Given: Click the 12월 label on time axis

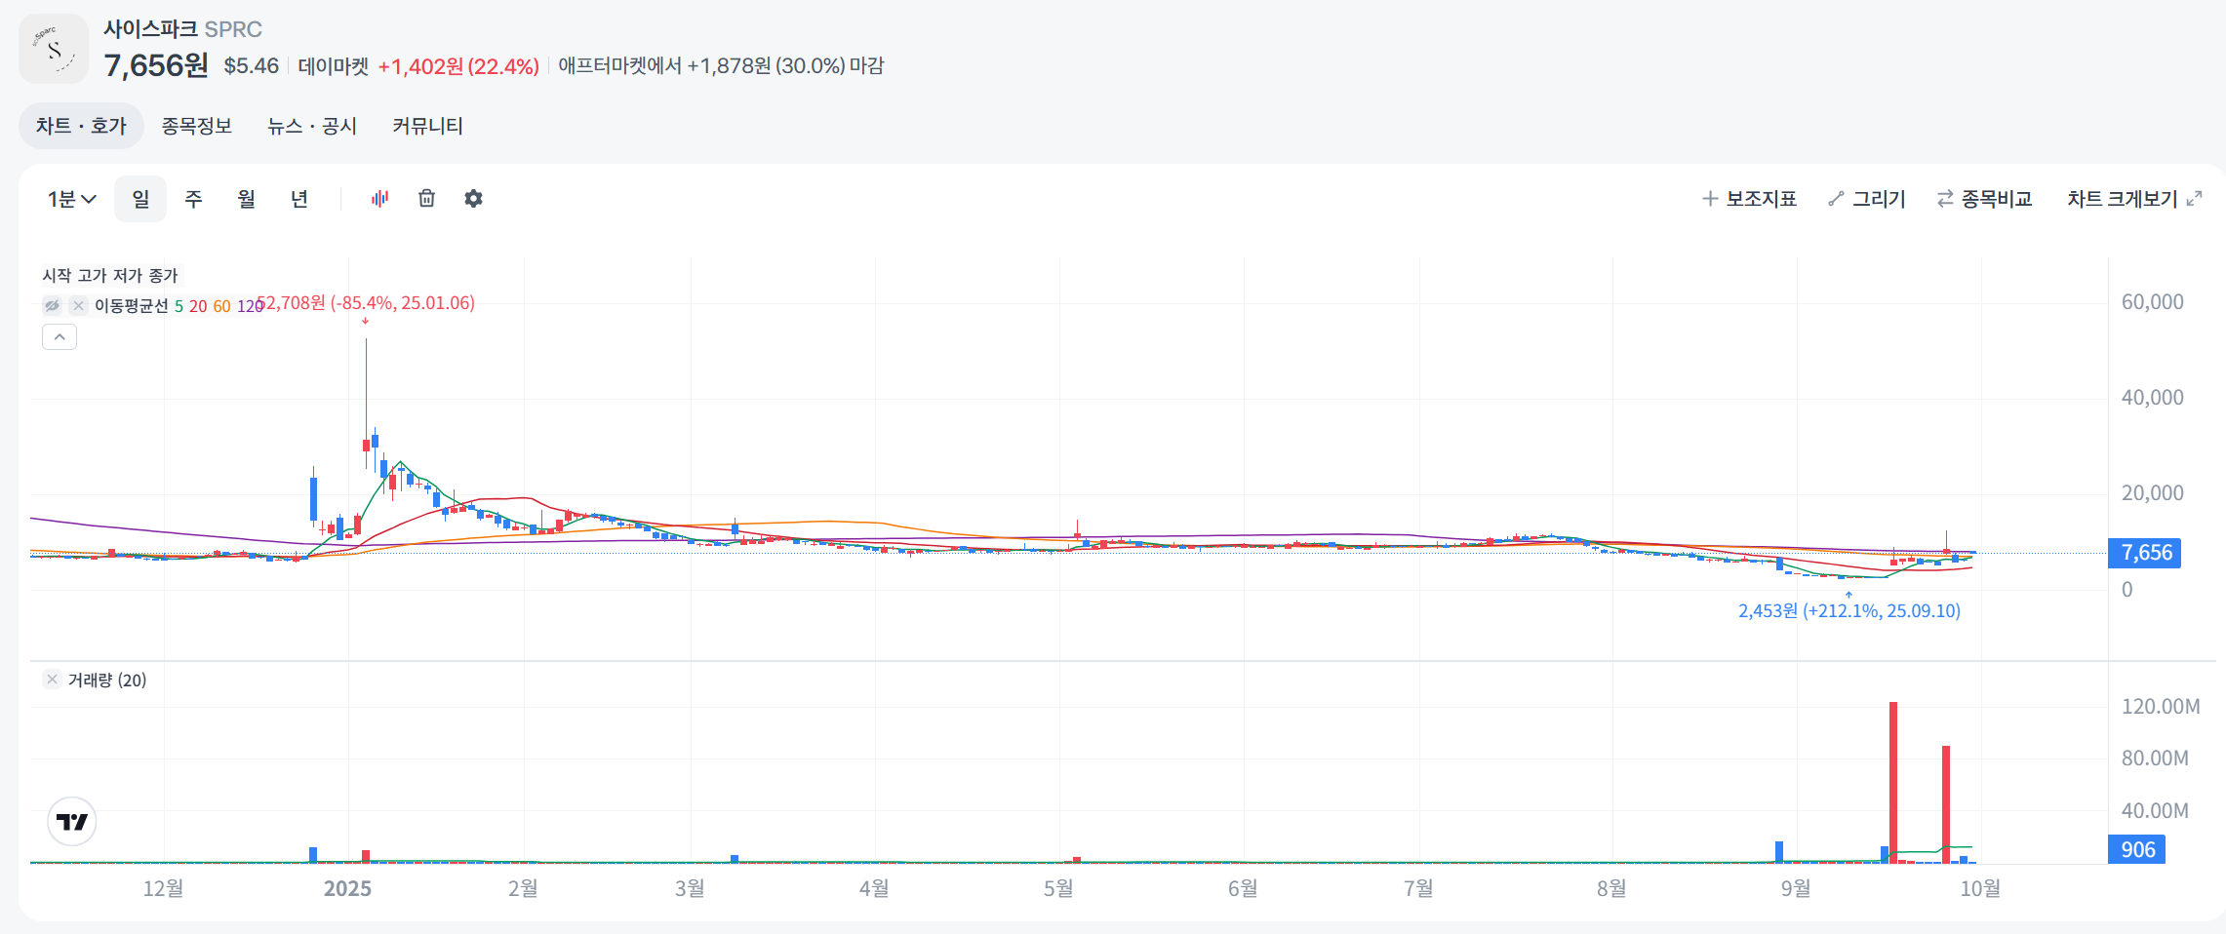Looking at the screenshot, I should tap(163, 888).
